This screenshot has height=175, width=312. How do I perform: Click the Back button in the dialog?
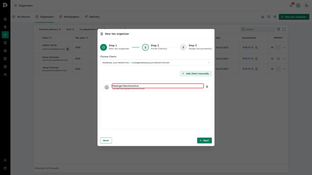coord(106,140)
